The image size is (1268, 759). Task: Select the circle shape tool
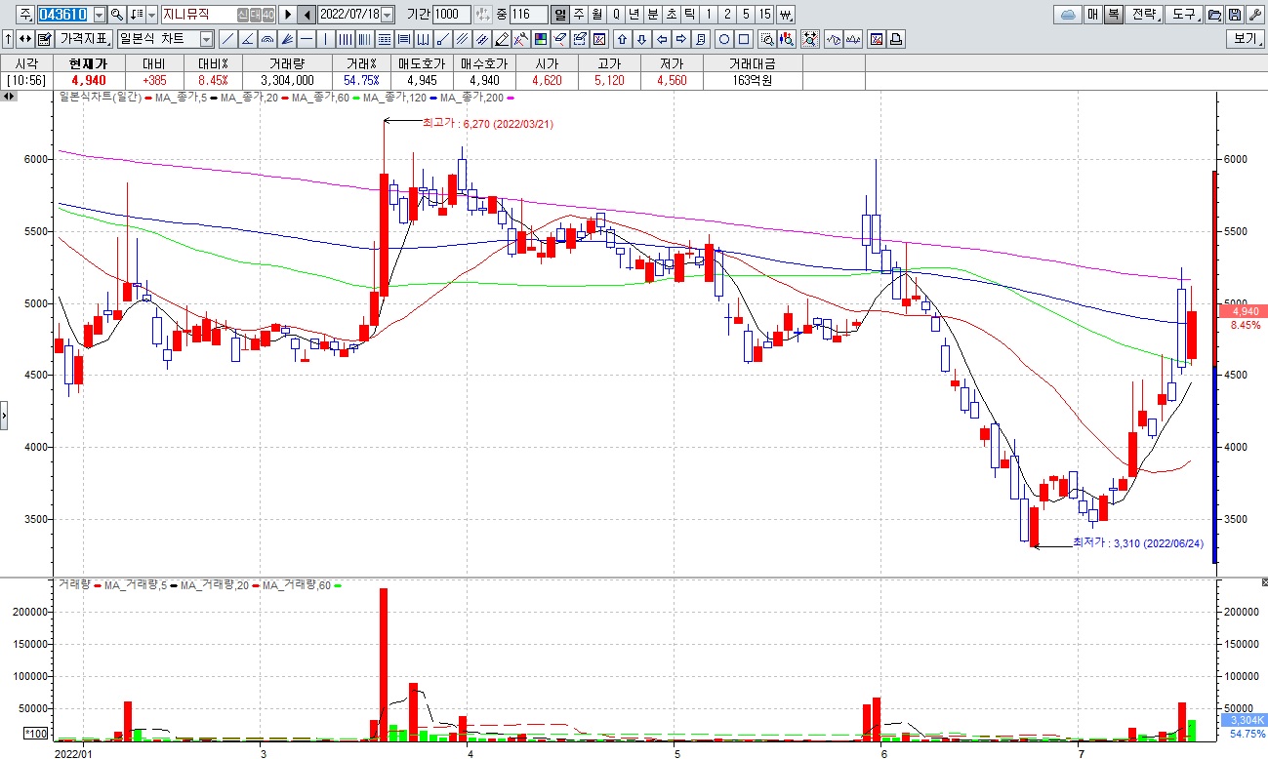click(724, 39)
